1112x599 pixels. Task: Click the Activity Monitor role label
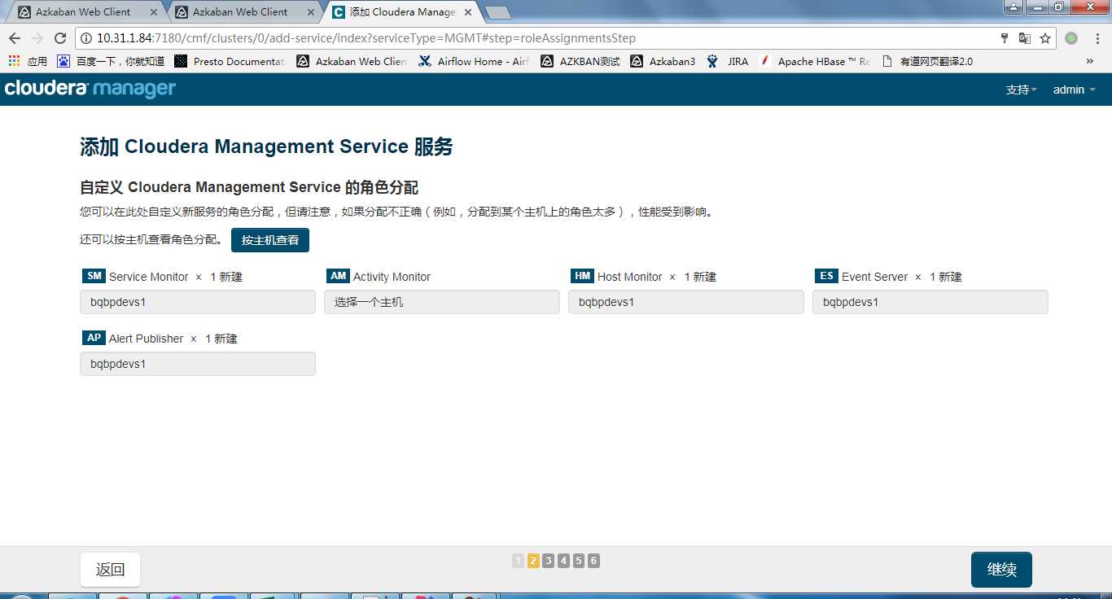(392, 278)
